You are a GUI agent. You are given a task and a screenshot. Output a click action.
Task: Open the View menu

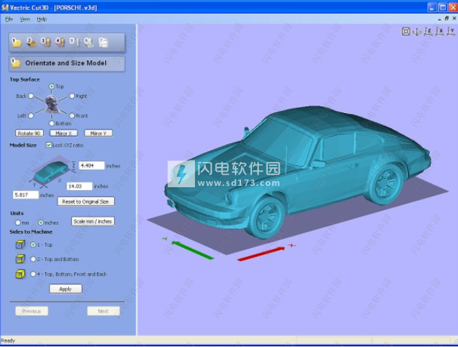(x=25, y=19)
